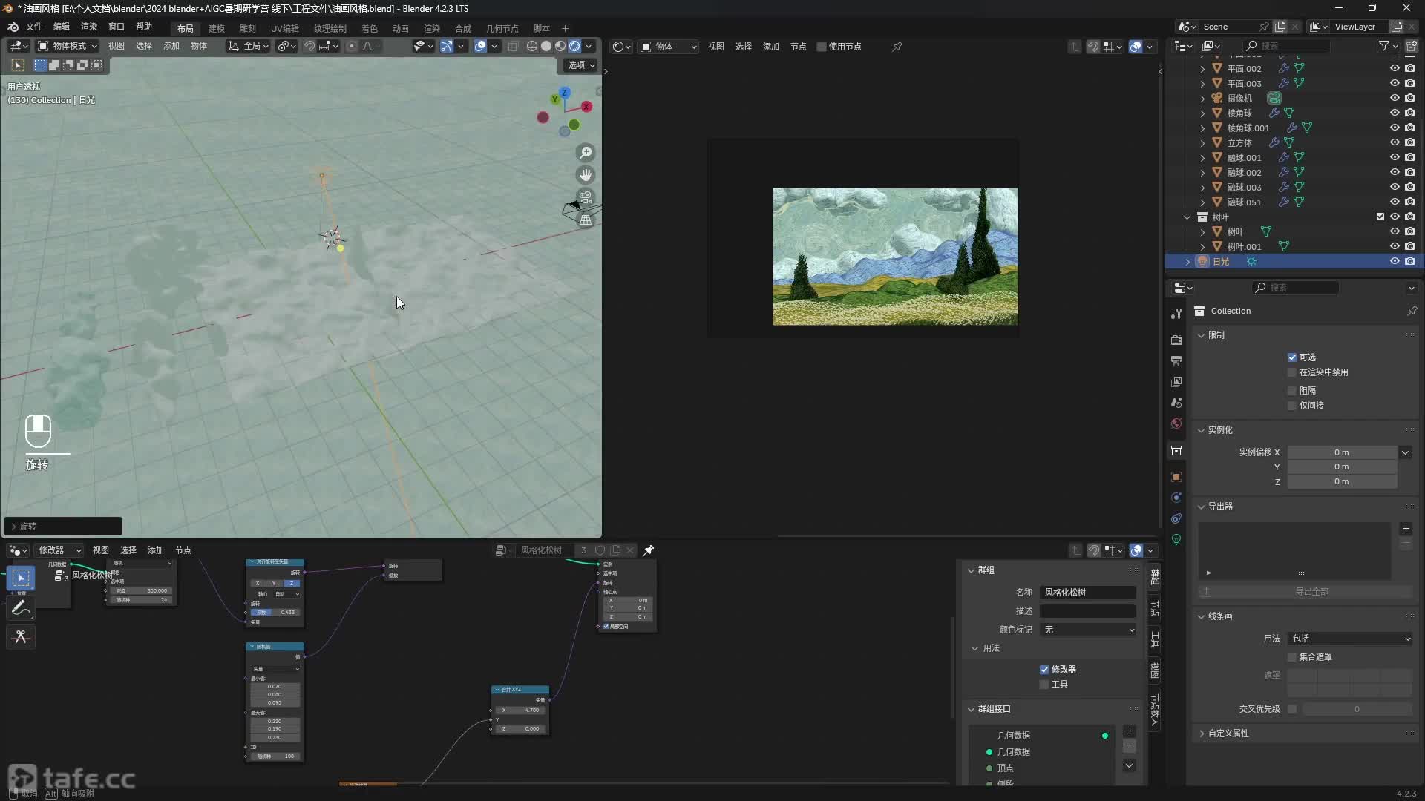This screenshot has width=1425, height=801.
Task: Open the View Layer properties tab icon
Action: tap(1176, 381)
